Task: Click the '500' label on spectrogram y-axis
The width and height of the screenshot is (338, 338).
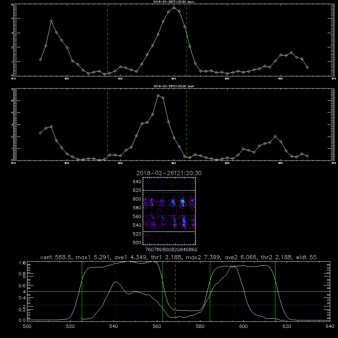Action: 137,242
